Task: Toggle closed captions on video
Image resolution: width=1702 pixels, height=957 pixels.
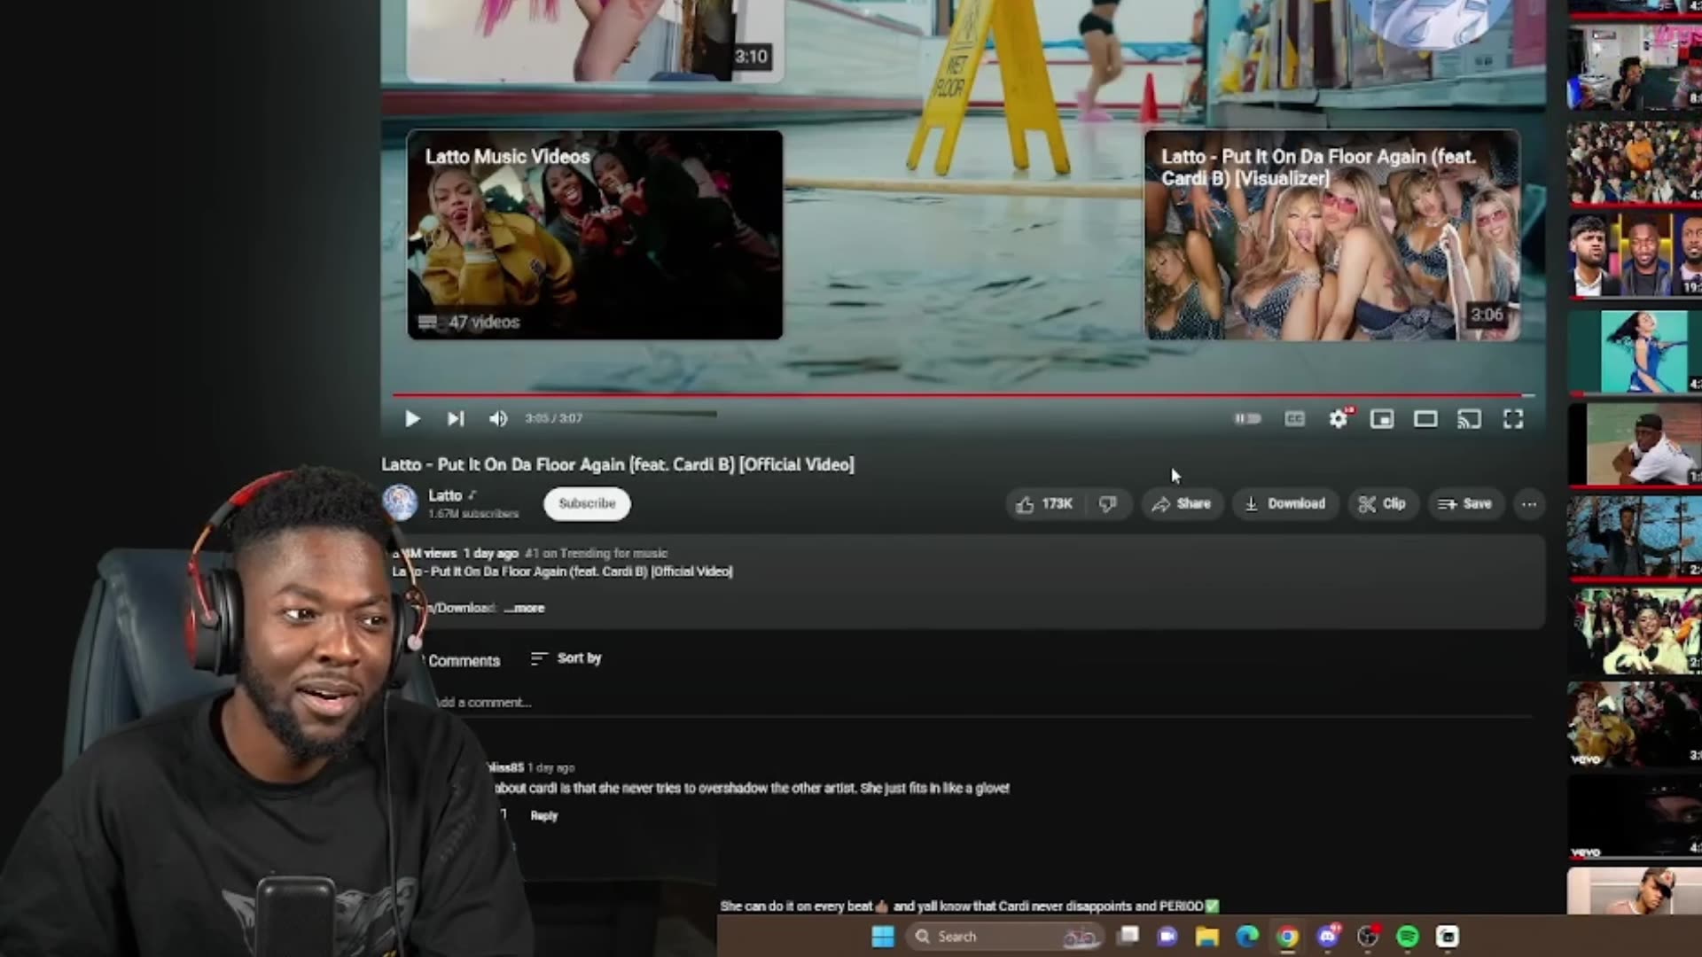Action: 1294,418
